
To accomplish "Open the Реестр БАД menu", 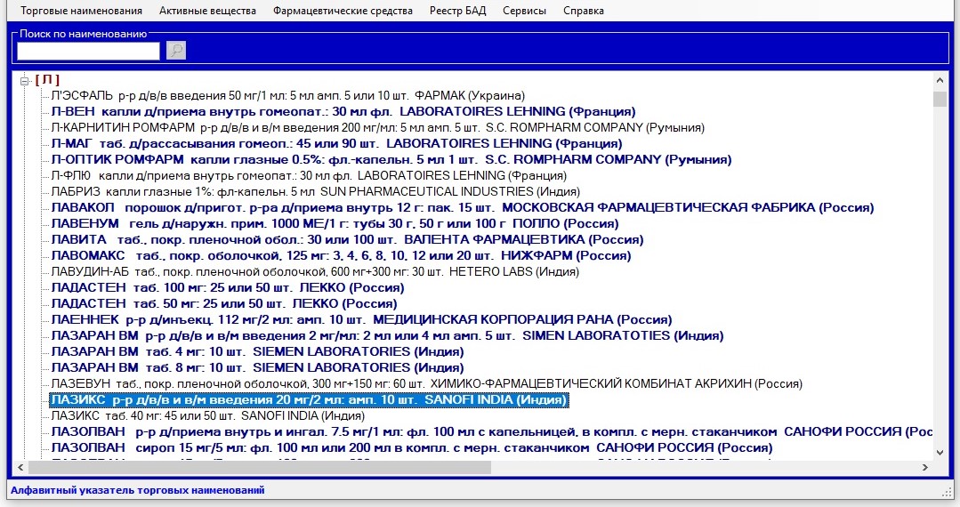I will (x=458, y=11).
